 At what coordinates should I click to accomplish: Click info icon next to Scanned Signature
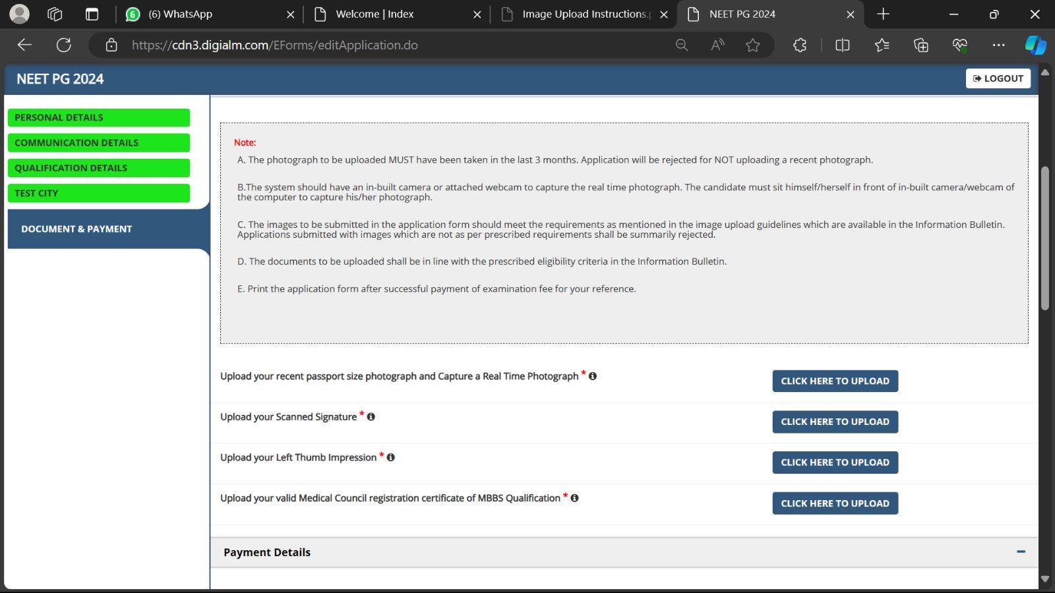click(x=371, y=417)
